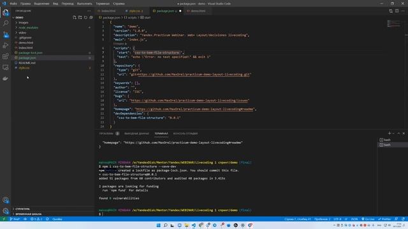Open the File menu

(x=13, y=4)
